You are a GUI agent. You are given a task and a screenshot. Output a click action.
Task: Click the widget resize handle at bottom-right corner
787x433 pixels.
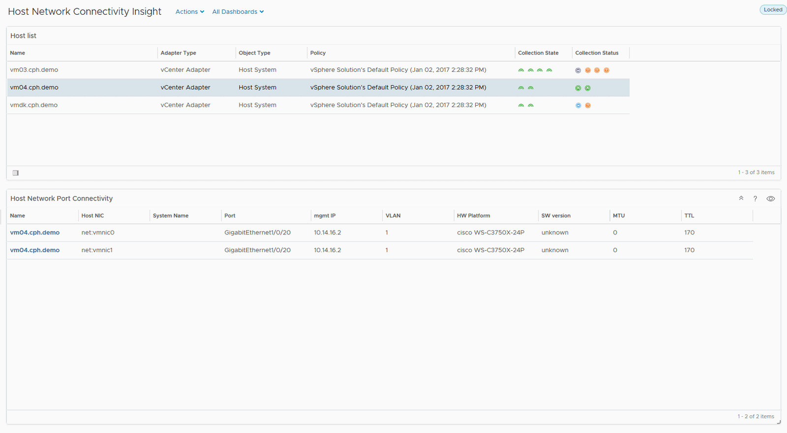pyautogui.click(x=779, y=422)
